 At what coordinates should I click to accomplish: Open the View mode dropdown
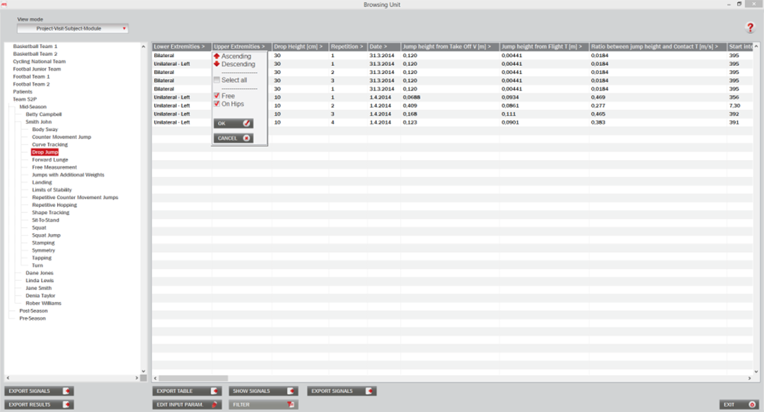(x=73, y=29)
